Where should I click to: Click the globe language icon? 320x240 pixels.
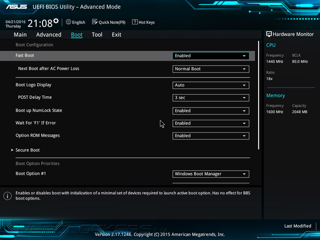pos(68,22)
